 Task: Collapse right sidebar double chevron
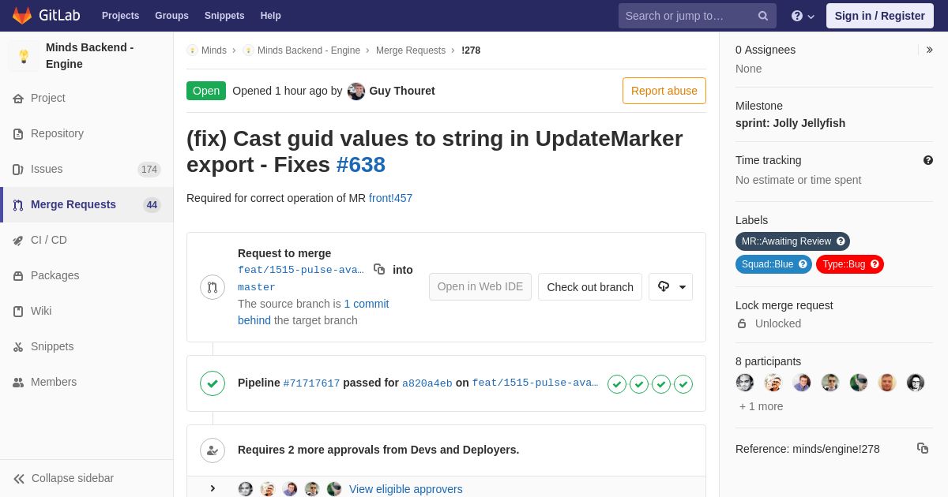coord(929,50)
